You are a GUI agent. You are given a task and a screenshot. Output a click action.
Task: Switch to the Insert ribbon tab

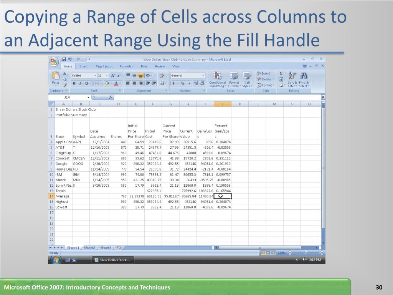click(83, 66)
